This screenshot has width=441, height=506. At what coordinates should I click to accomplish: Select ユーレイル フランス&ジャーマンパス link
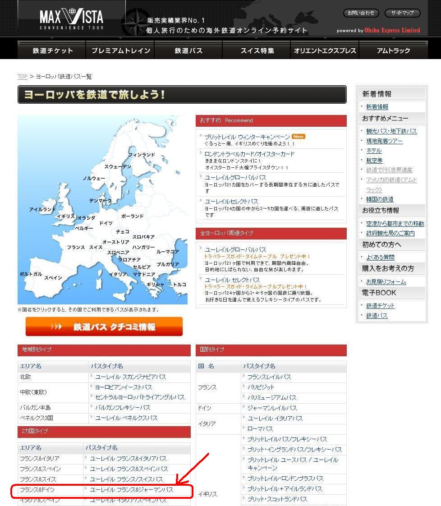(x=131, y=490)
